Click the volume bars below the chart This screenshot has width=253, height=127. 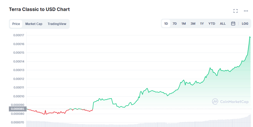coord(139,123)
